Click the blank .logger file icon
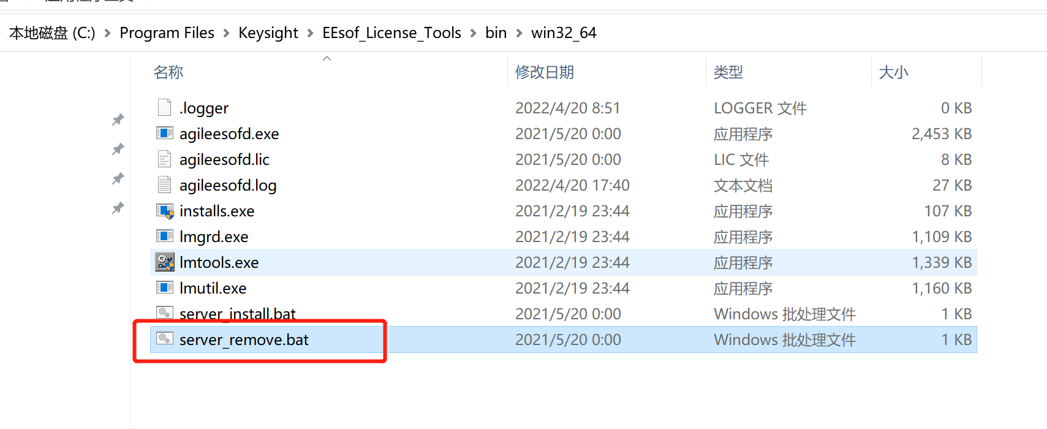The image size is (1047, 429). 164,108
